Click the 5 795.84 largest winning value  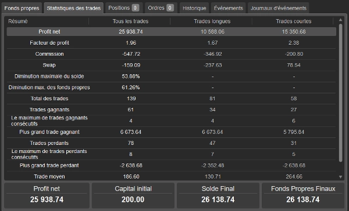pyautogui.click(x=294, y=132)
